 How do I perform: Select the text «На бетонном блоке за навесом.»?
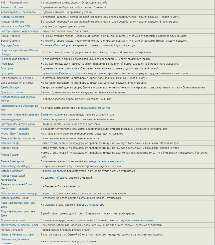(x=61, y=187)
